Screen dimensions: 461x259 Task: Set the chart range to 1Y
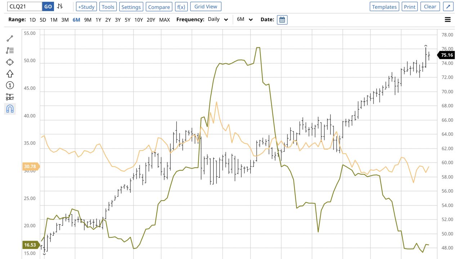(x=98, y=20)
